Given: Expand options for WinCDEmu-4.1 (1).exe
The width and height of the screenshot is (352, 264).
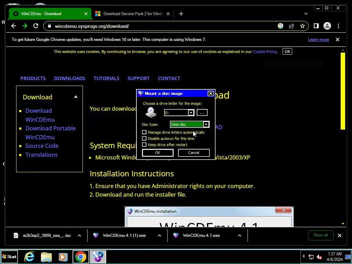Looking at the screenshot, I should point(159,235).
